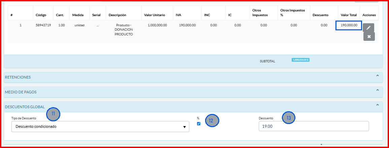Screen dimensions: 389x148
Task: Click the Descuento input field showing 19.00
Action: pos(313,126)
